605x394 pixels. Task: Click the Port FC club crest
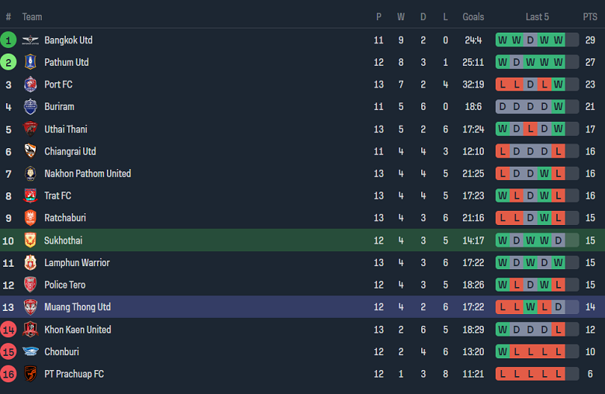click(x=30, y=85)
